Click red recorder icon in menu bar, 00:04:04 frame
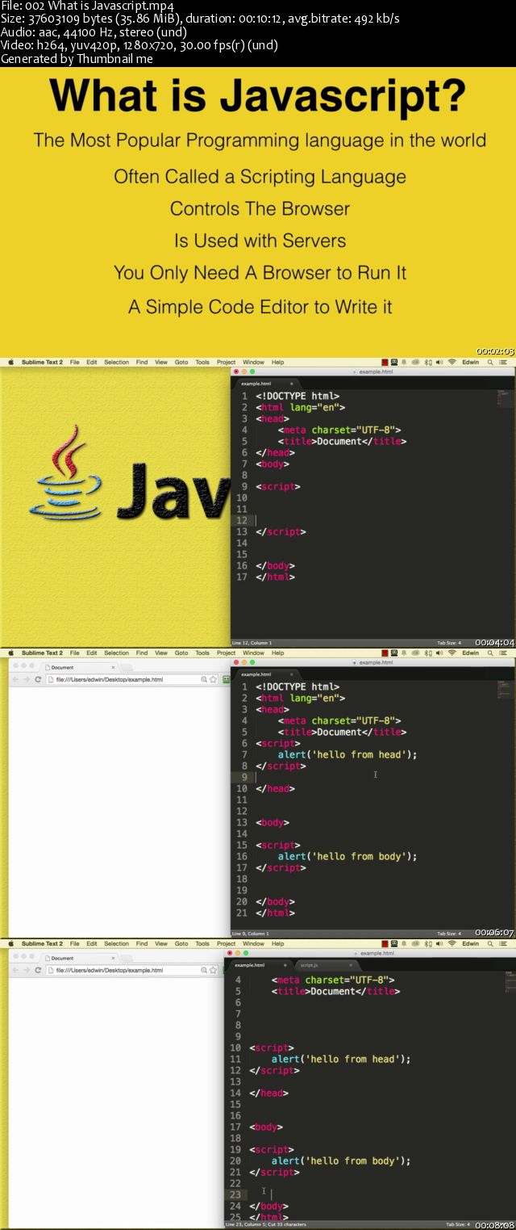Screen dimensions: 516x1230 click(x=385, y=363)
